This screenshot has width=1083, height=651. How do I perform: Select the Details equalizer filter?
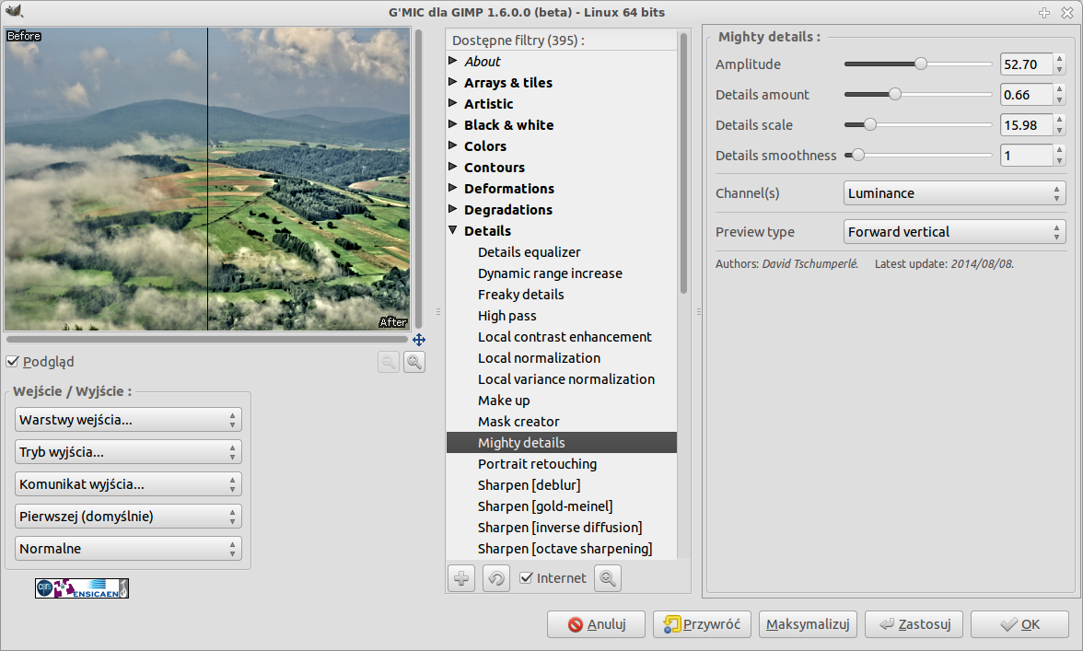[x=529, y=252]
